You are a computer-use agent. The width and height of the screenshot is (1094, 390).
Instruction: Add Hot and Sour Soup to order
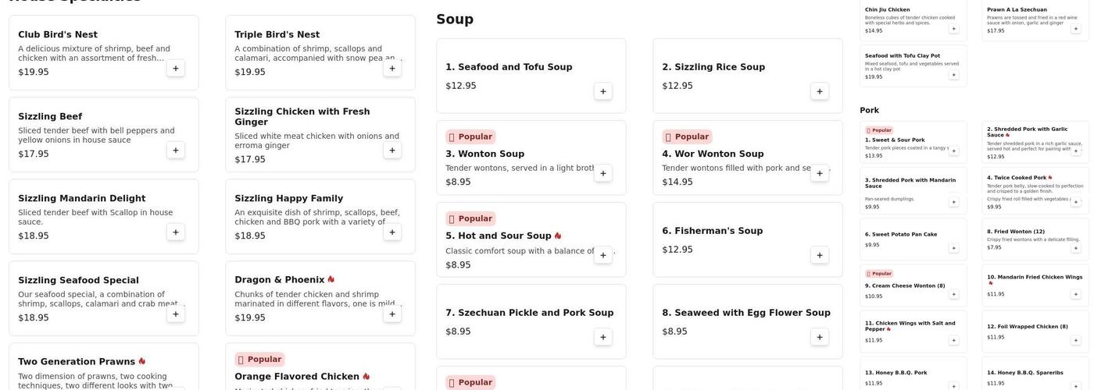tap(602, 255)
